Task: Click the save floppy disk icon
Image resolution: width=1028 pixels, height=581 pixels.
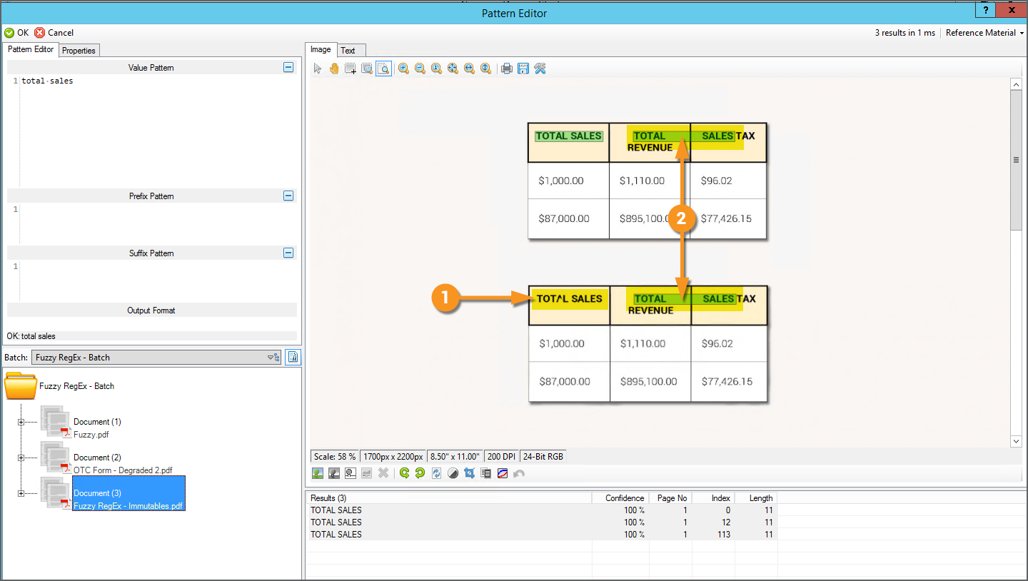Action: (x=523, y=69)
